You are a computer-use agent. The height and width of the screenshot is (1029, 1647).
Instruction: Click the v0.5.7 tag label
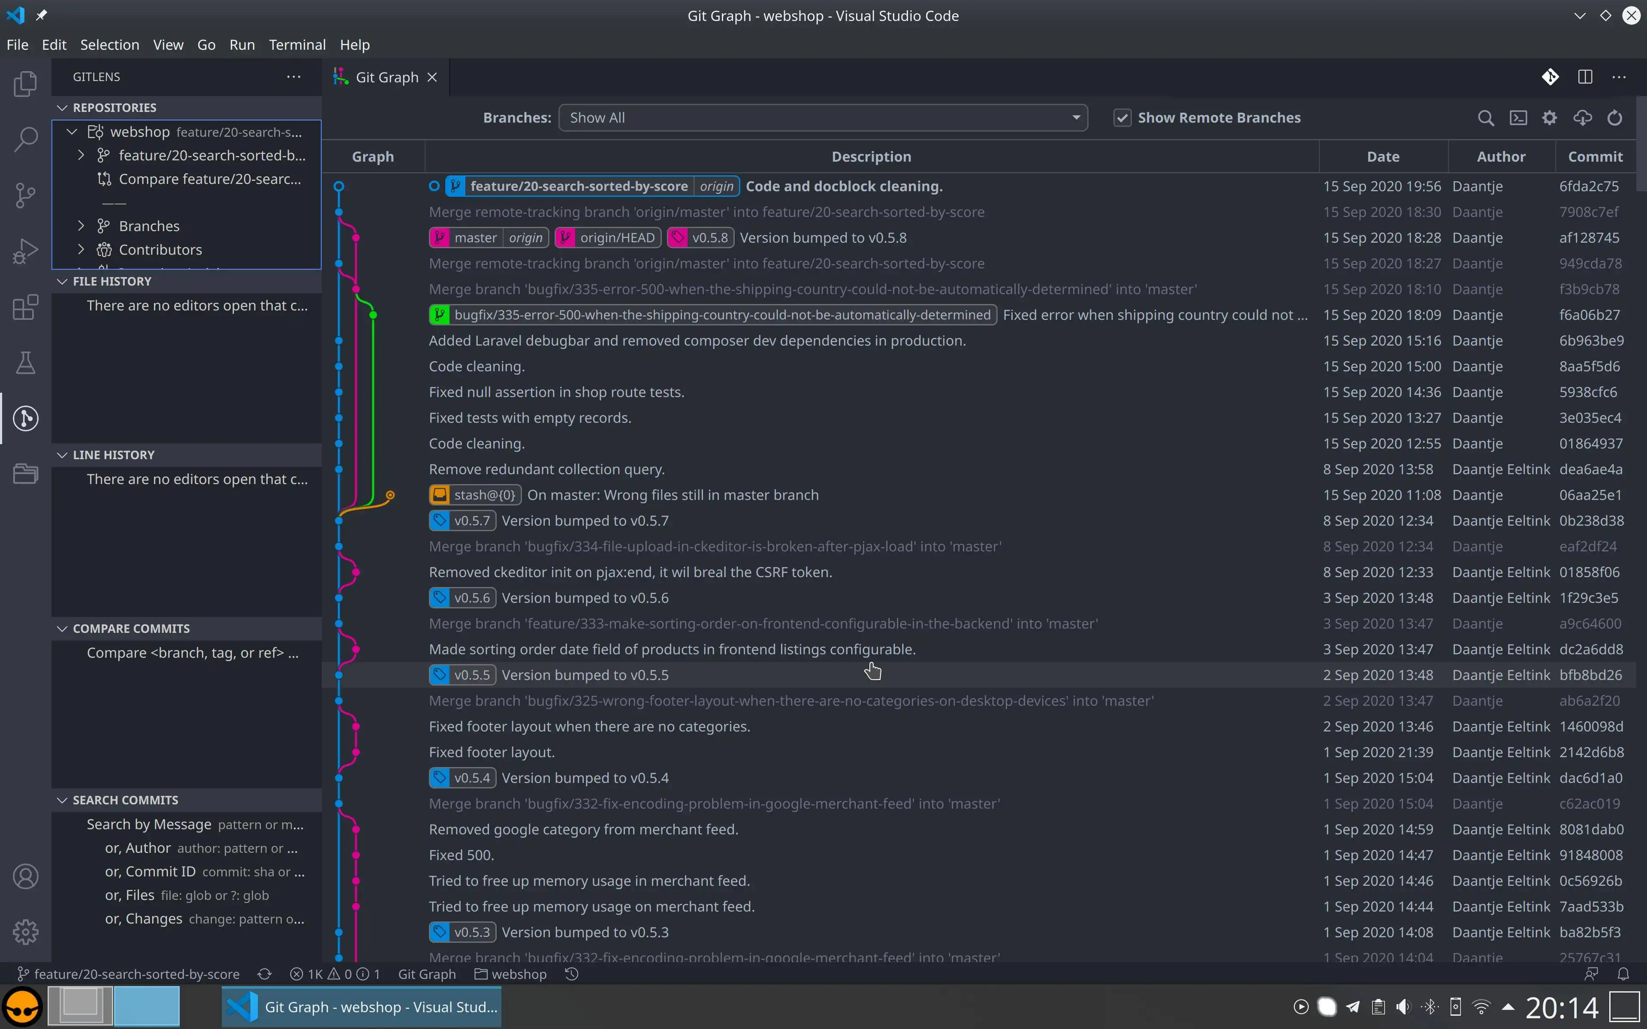coord(463,521)
